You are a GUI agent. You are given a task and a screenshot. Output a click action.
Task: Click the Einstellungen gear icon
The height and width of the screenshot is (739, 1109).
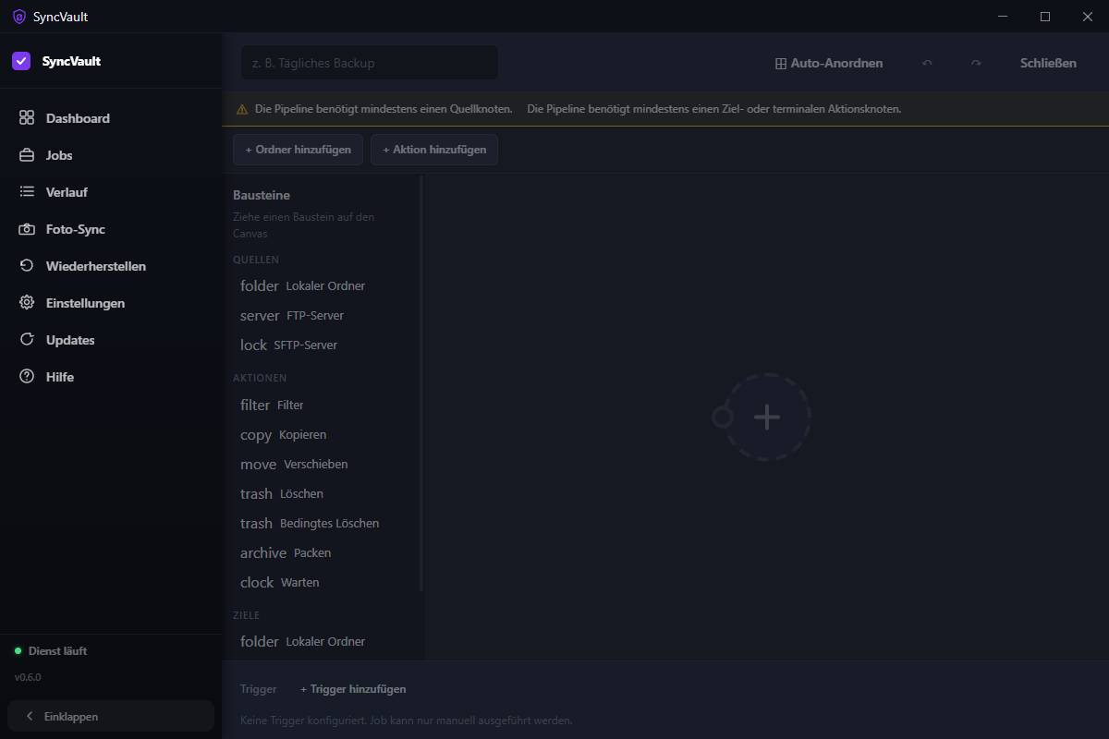click(27, 303)
